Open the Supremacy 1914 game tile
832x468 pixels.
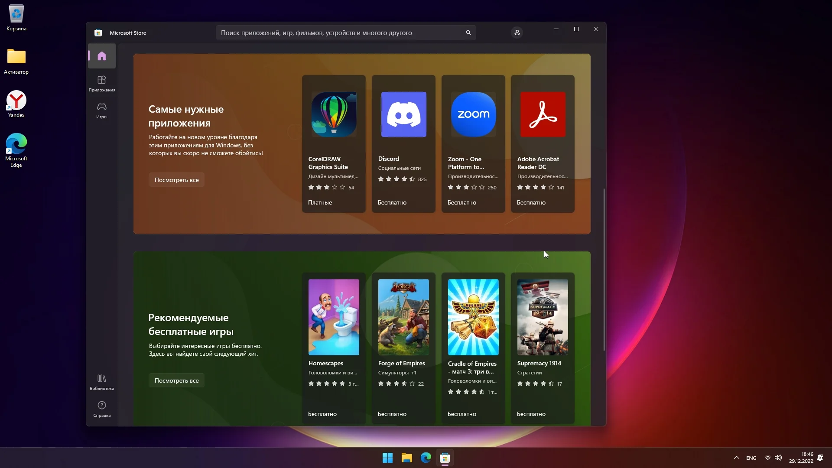[543, 347]
